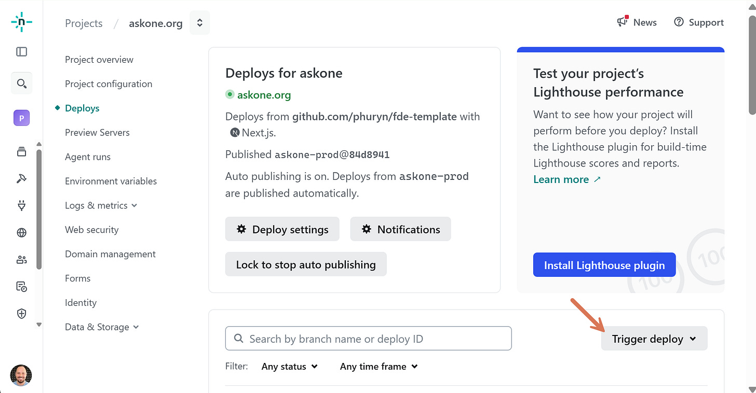This screenshot has width=756, height=393.
Task: Click the Projects breadcrumb link
Action: (x=84, y=23)
